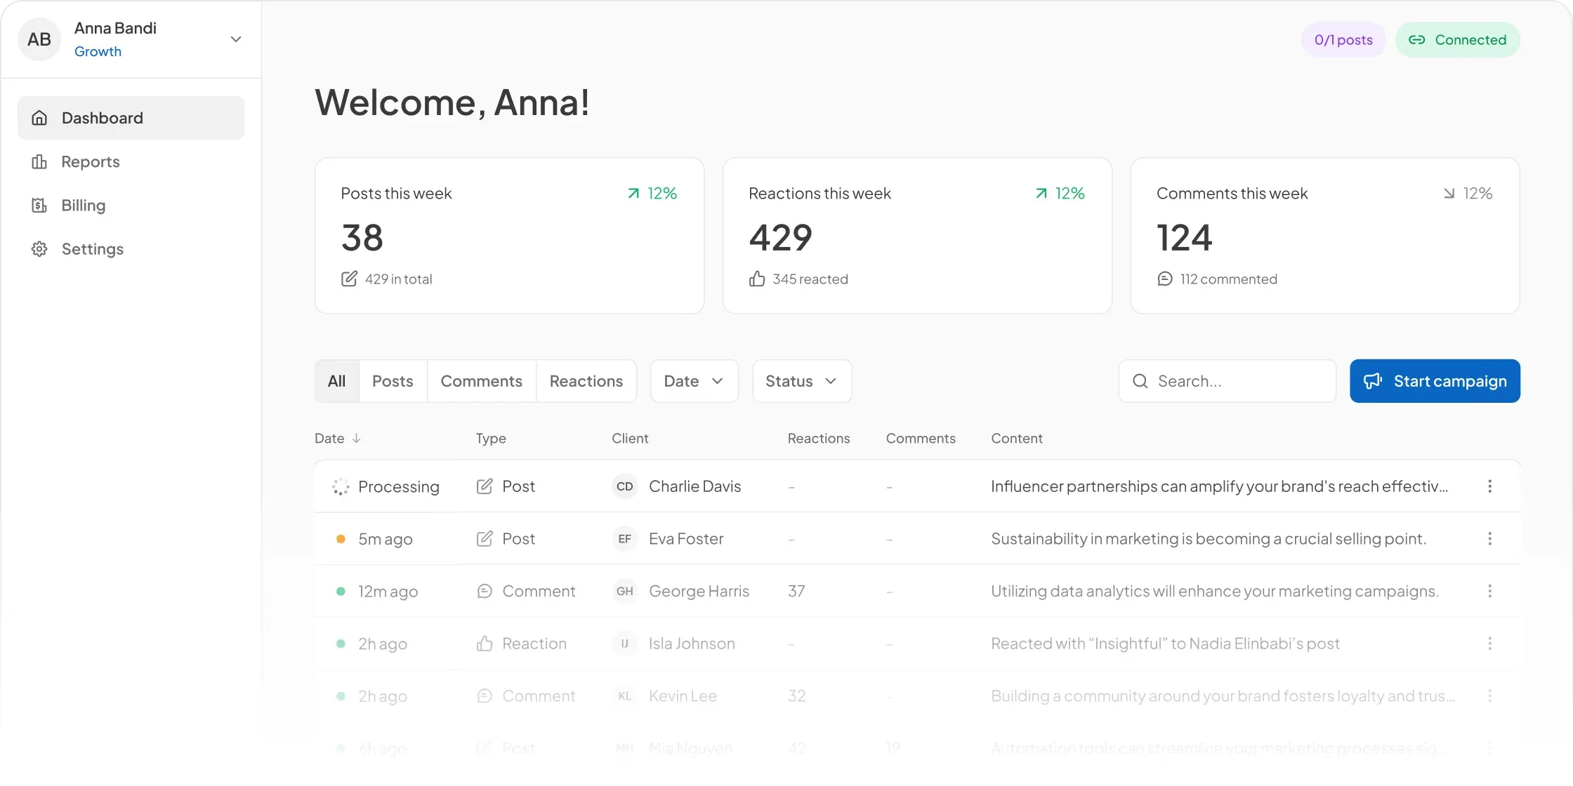Expand the Anna Bandi account chevron
This screenshot has width=1573, height=786.
pos(236,39)
